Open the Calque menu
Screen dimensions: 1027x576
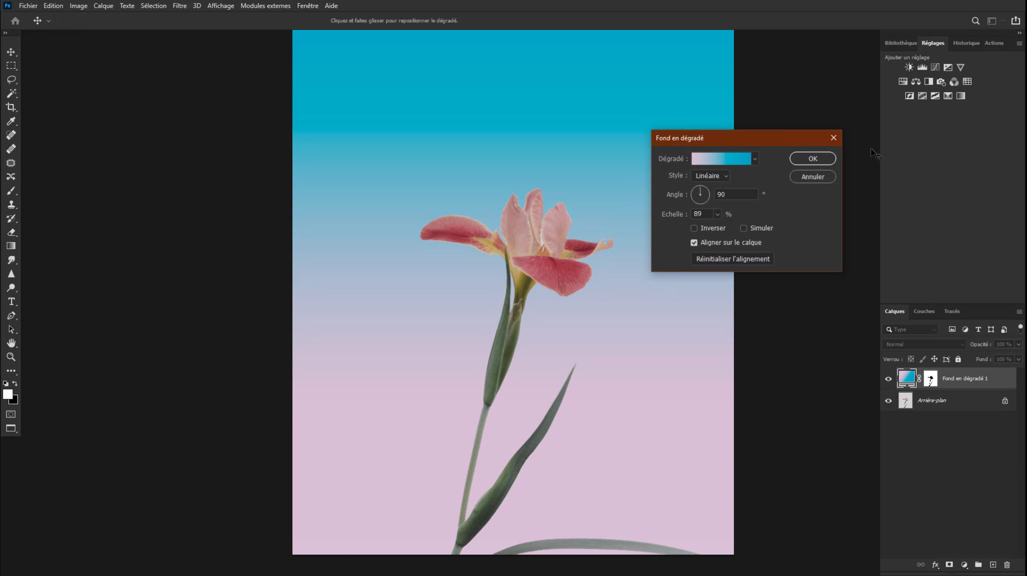coord(103,6)
